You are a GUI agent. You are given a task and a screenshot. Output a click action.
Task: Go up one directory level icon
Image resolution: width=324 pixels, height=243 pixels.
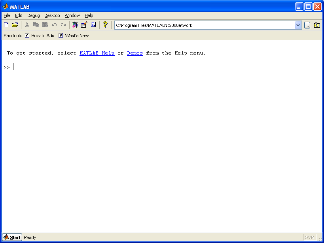(x=317, y=25)
